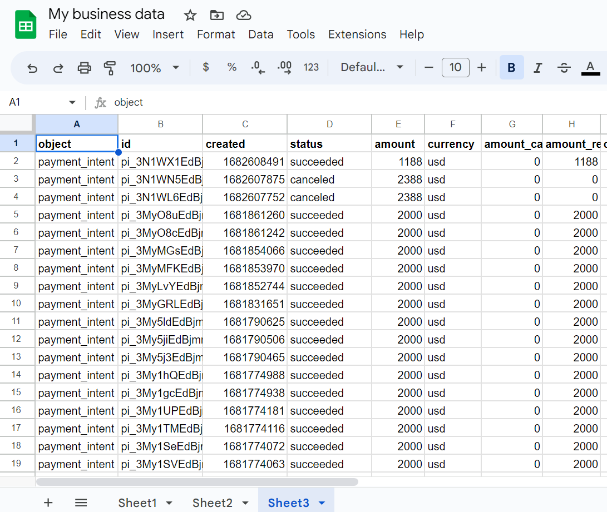The height and width of the screenshot is (512, 607).
Task: Open the Format menu
Action: click(x=216, y=34)
